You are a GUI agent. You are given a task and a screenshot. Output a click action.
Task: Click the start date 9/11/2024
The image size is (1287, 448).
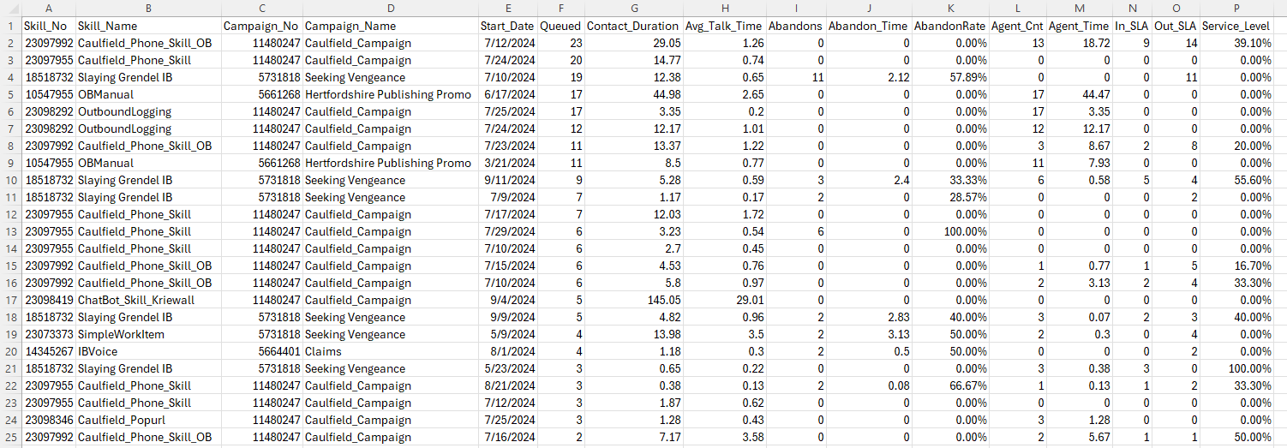tap(507, 180)
